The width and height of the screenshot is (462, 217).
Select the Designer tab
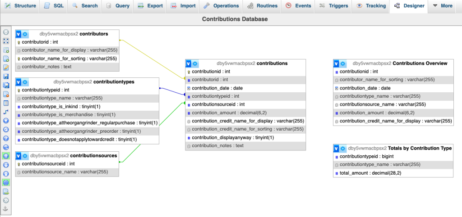point(409,6)
